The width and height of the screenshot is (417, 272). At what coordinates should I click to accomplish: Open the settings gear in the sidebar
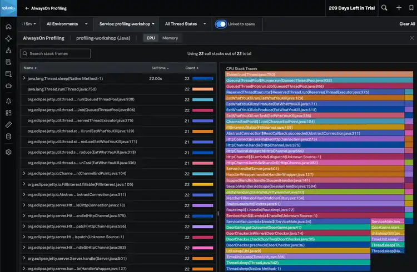(8, 152)
